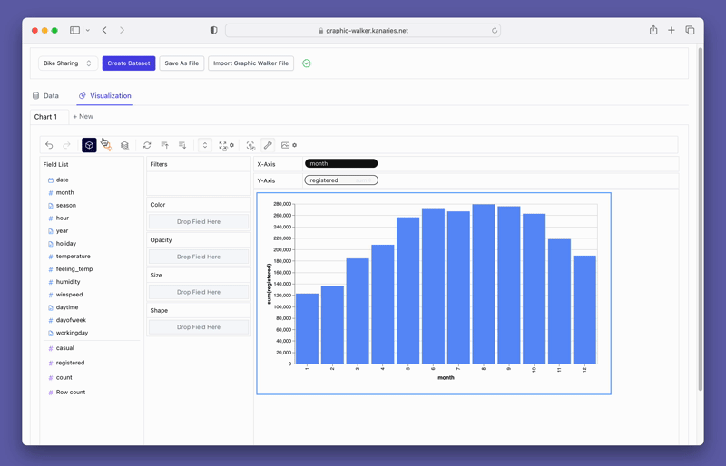Viewport: 726px width, 466px height.
Task: Click the Color Drop Field Here area
Action: coord(199,221)
